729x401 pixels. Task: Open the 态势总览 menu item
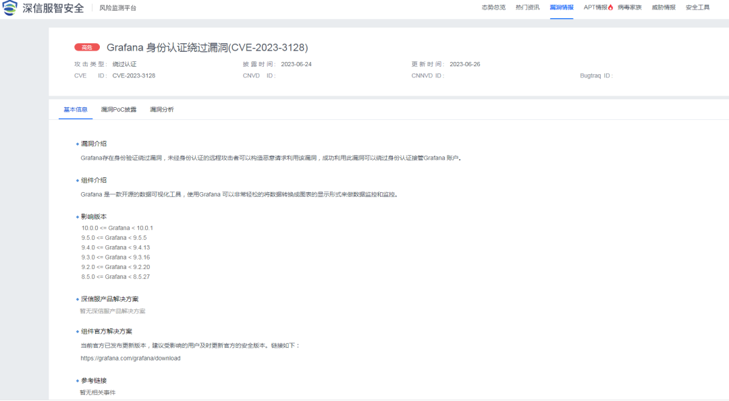[x=493, y=7]
